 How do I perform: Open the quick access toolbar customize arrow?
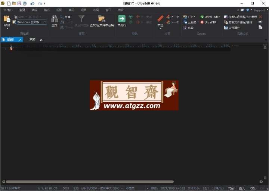click(44, 3)
